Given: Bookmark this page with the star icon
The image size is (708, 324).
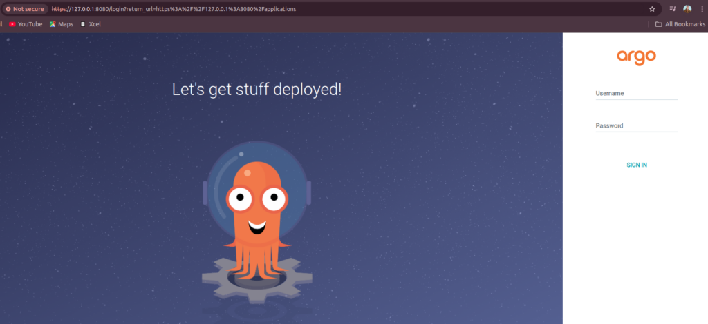Looking at the screenshot, I should click(x=651, y=9).
